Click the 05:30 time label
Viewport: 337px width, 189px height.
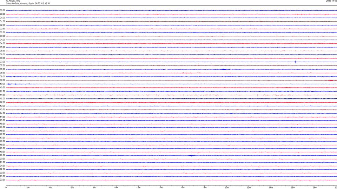pos(2,51)
